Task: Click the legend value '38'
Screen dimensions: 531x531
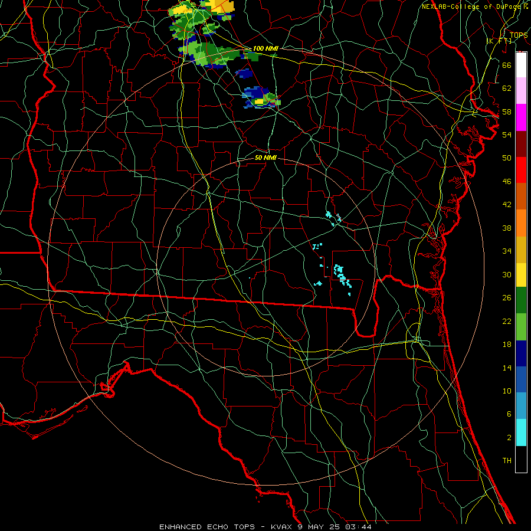Action: point(507,228)
